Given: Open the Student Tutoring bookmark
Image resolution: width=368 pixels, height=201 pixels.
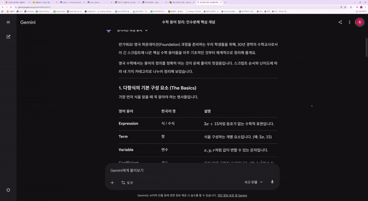Looking at the screenshot, I should pos(43,11).
